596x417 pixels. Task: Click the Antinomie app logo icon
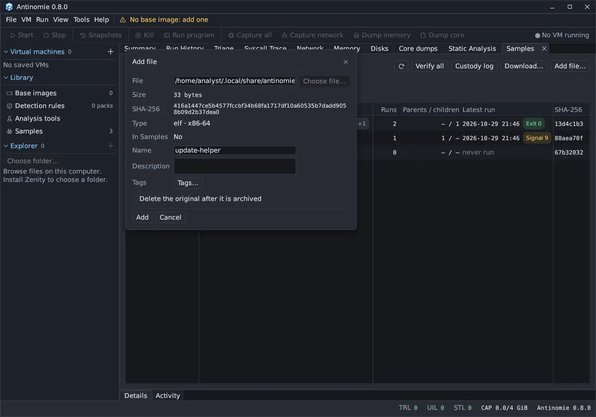pos(9,7)
